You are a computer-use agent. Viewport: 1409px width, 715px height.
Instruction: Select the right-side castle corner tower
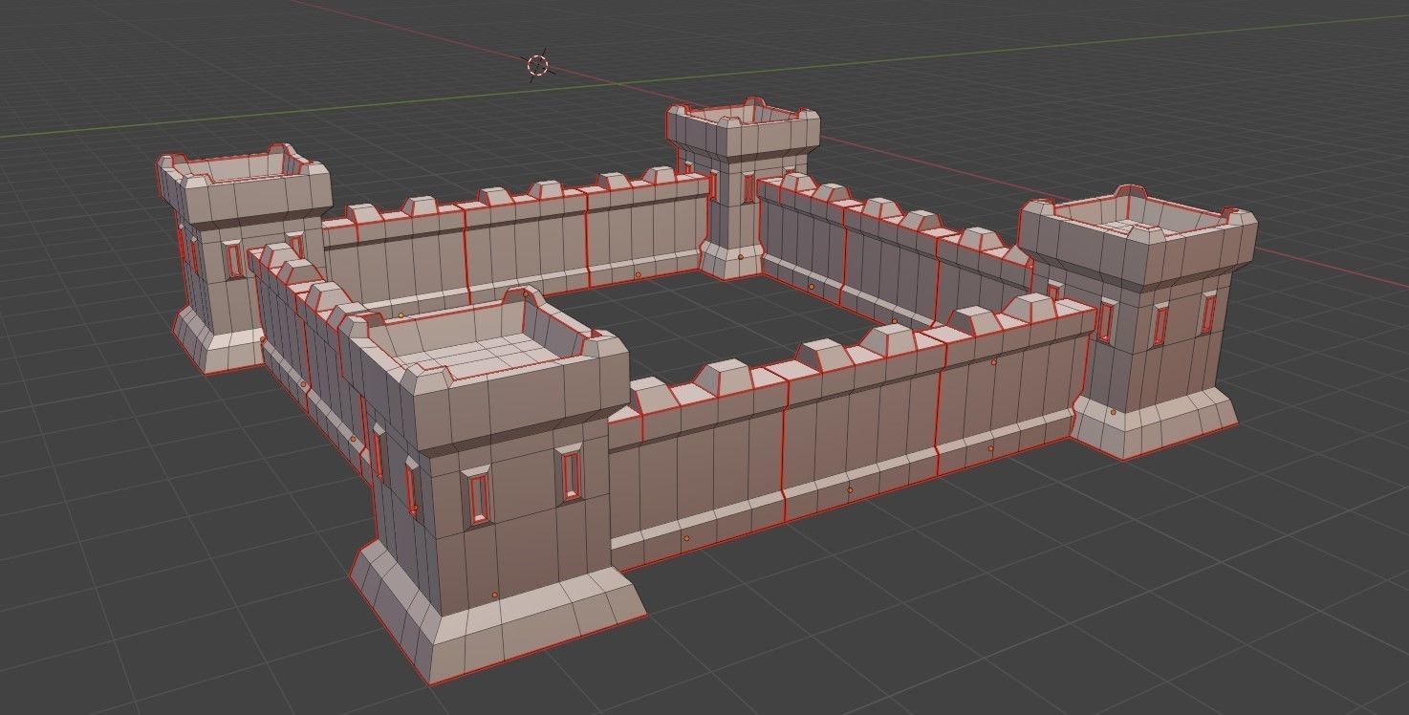pos(1137,320)
